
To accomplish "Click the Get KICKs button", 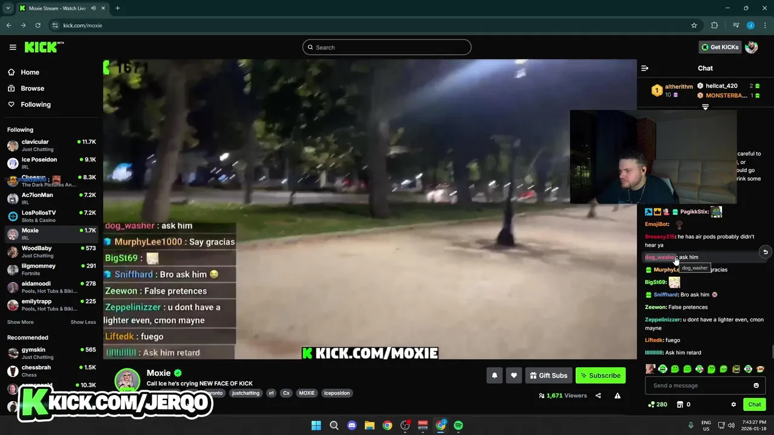I will pyautogui.click(x=720, y=47).
